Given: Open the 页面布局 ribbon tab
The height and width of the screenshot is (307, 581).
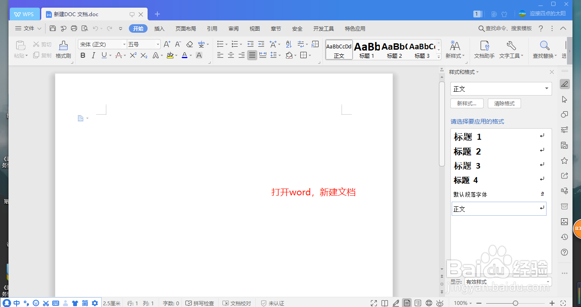Looking at the screenshot, I should point(187,28).
